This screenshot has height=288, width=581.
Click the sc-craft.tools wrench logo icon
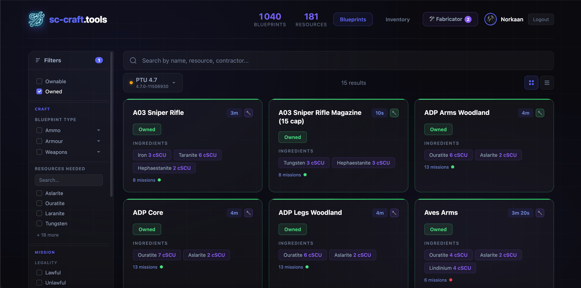pyautogui.click(x=37, y=19)
